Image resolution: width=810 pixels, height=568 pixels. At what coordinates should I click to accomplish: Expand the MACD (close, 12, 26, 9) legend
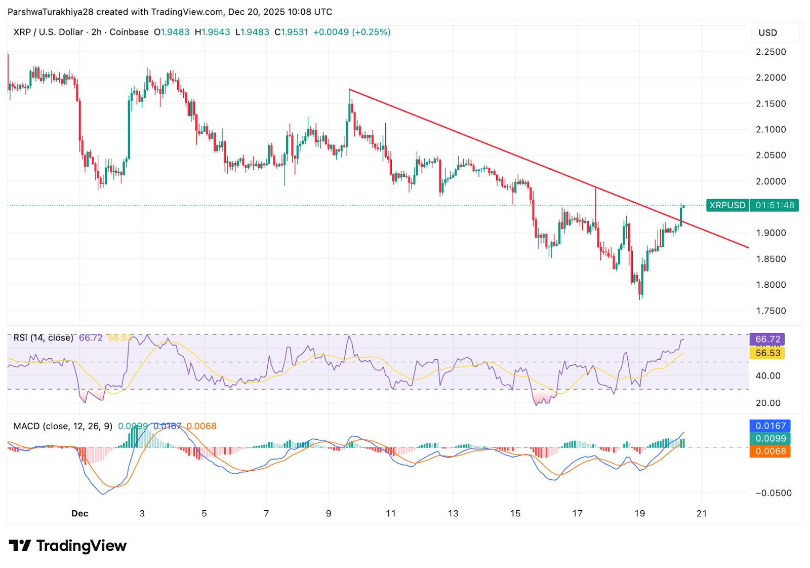tap(63, 427)
